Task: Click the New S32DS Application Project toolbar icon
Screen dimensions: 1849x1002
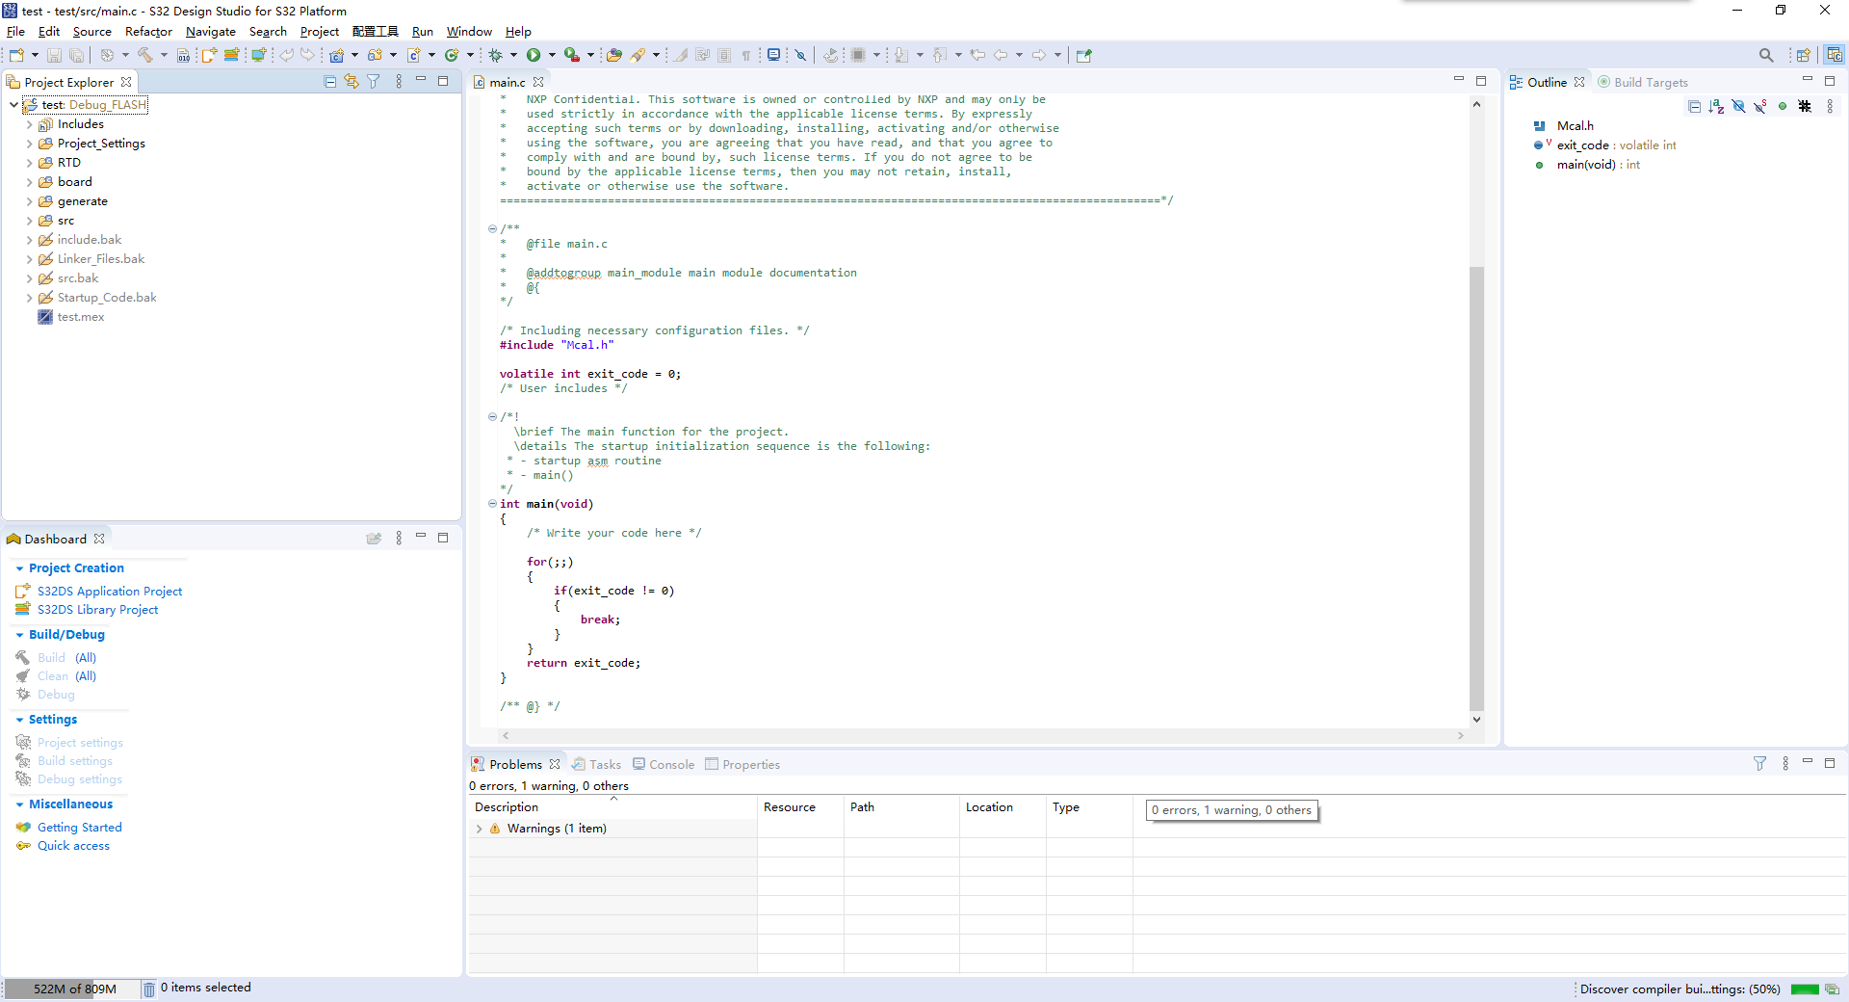Action: pyautogui.click(x=209, y=55)
